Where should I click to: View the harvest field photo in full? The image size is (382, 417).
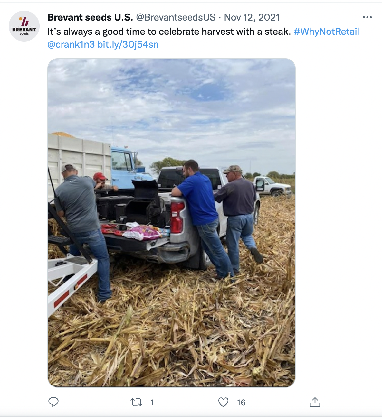pos(171,223)
